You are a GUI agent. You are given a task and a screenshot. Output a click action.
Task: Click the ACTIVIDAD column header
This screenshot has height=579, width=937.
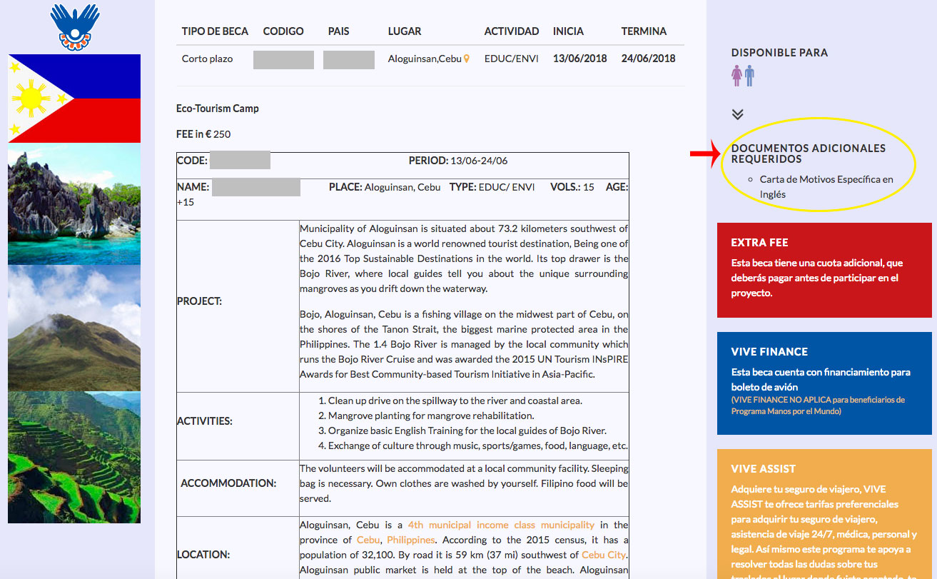(512, 31)
